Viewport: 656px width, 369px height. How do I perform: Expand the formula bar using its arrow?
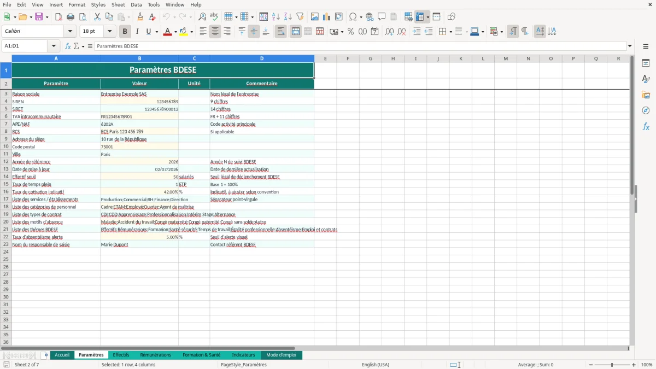[630, 46]
